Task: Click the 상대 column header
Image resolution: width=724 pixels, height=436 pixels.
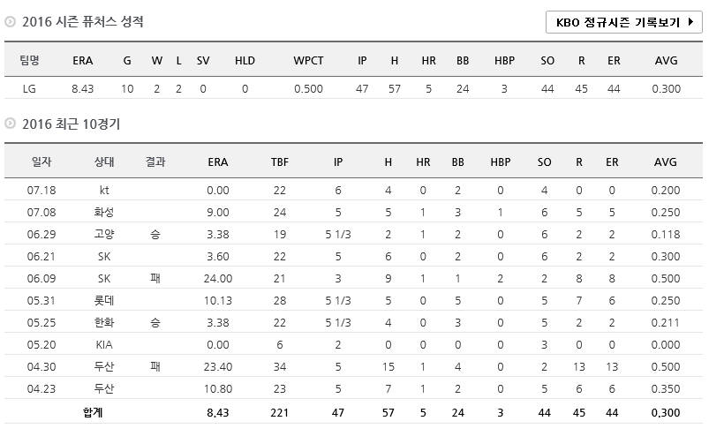Action: coord(104,162)
